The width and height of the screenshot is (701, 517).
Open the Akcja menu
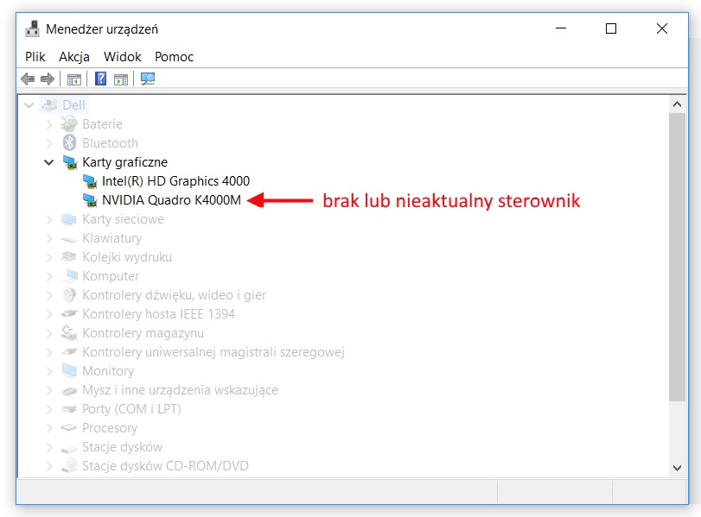pos(74,57)
